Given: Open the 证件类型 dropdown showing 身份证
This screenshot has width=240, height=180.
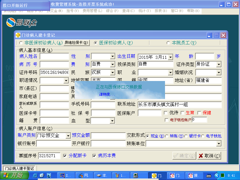Looking at the screenshot, I should coord(219,64).
